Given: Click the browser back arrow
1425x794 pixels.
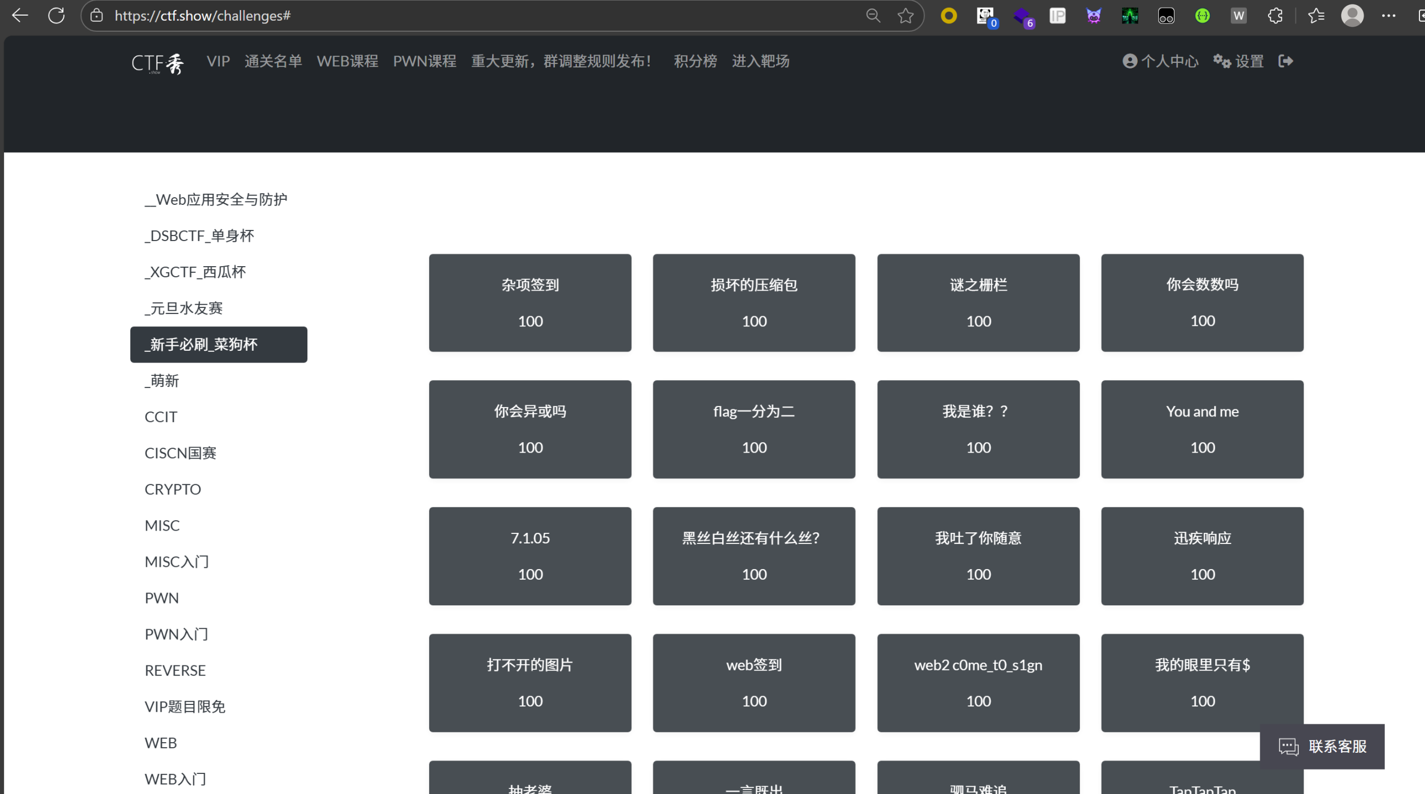Looking at the screenshot, I should tap(20, 16).
